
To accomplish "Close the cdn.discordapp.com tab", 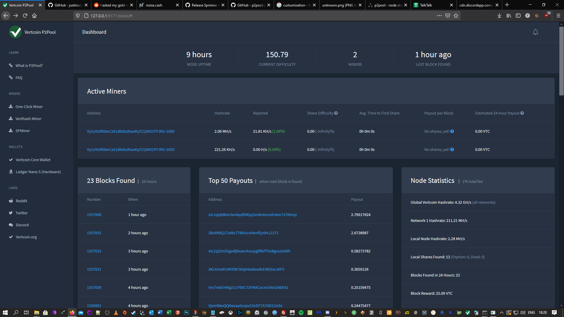I will (x=497, y=5).
